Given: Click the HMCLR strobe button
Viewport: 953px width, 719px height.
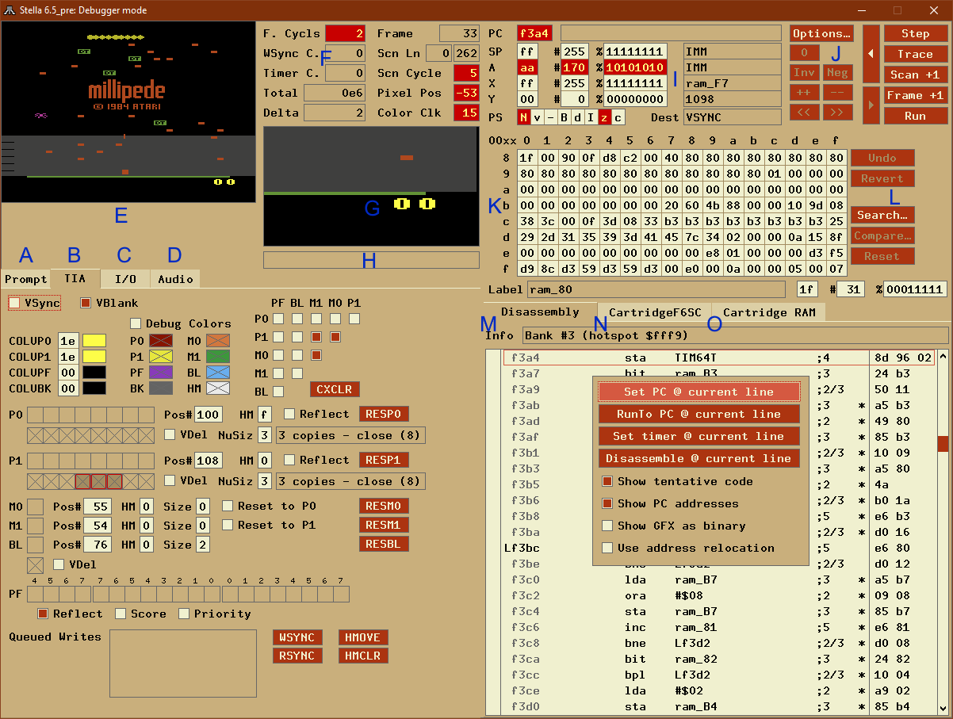Looking at the screenshot, I should pyautogui.click(x=363, y=656).
